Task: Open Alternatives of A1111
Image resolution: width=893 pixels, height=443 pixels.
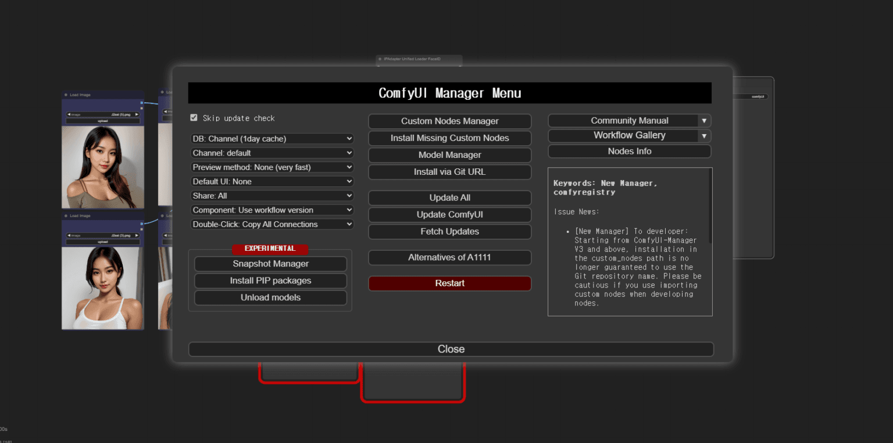Action: [449, 257]
